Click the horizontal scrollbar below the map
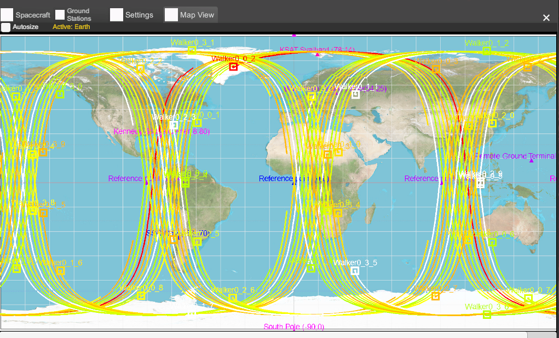Viewport: 559px width, 338px height. pyautogui.click(x=263, y=334)
